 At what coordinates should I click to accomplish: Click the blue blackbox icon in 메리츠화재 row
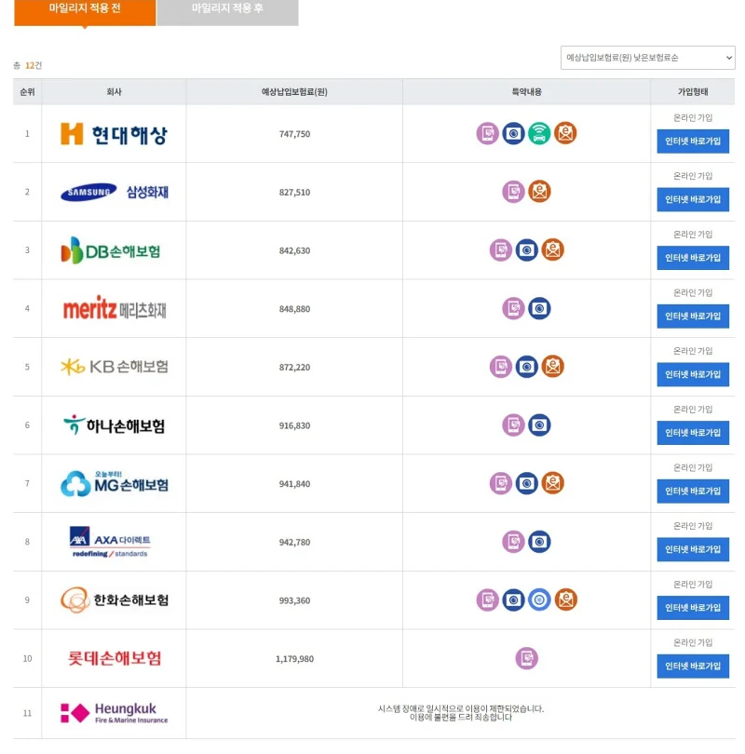click(539, 308)
